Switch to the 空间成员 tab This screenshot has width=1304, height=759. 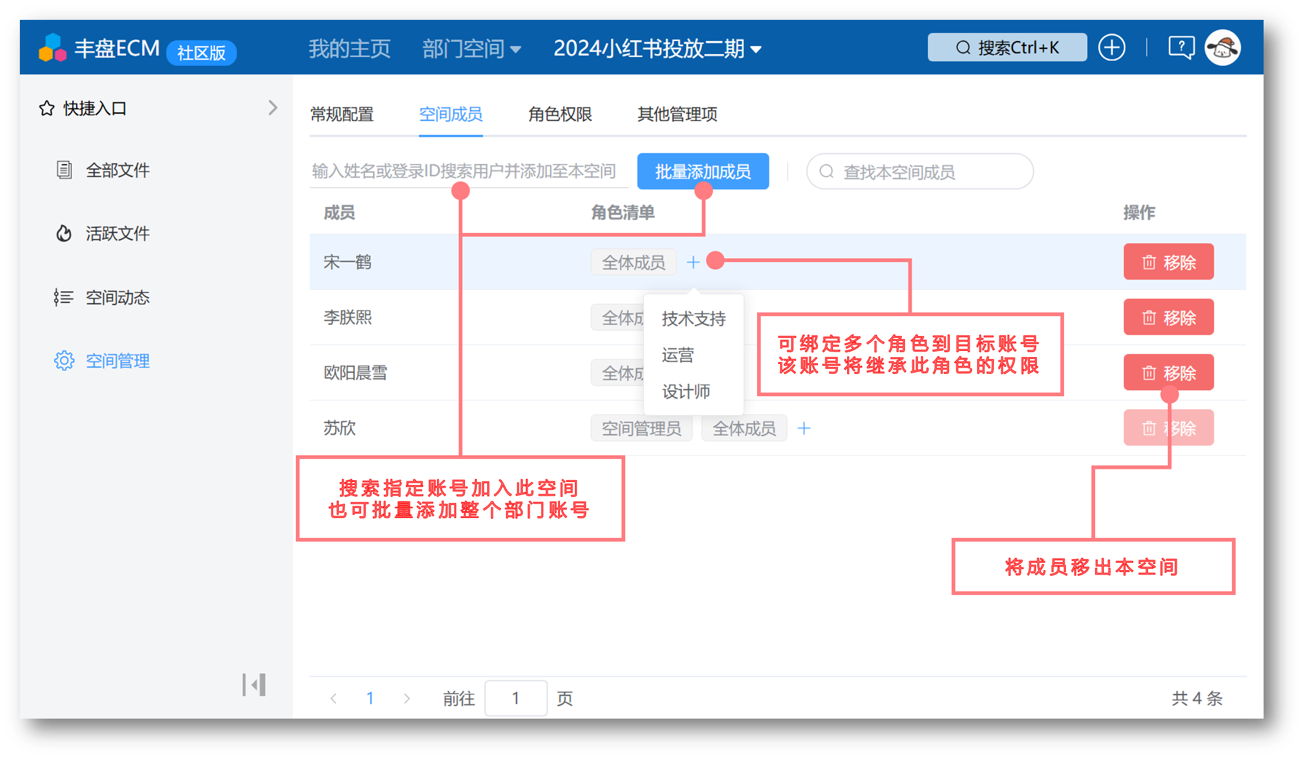coord(451,114)
